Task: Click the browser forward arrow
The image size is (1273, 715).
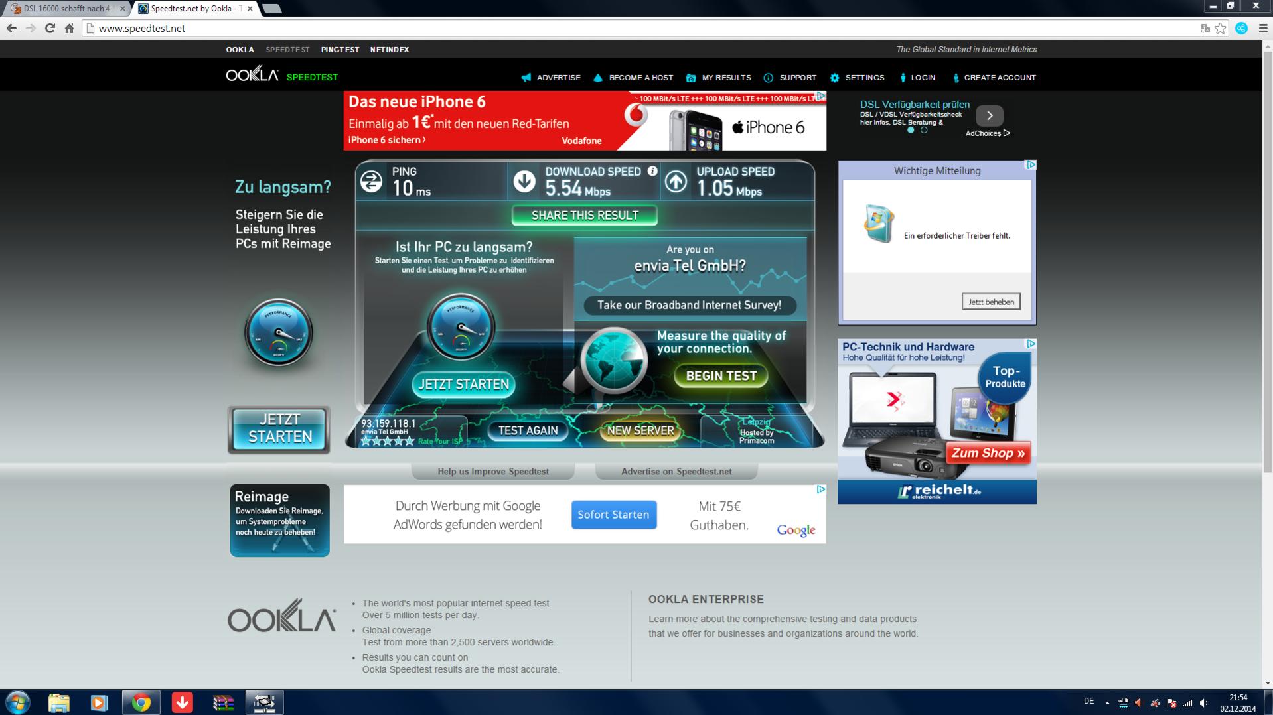Action: pyautogui.click(x=31, y=28)
